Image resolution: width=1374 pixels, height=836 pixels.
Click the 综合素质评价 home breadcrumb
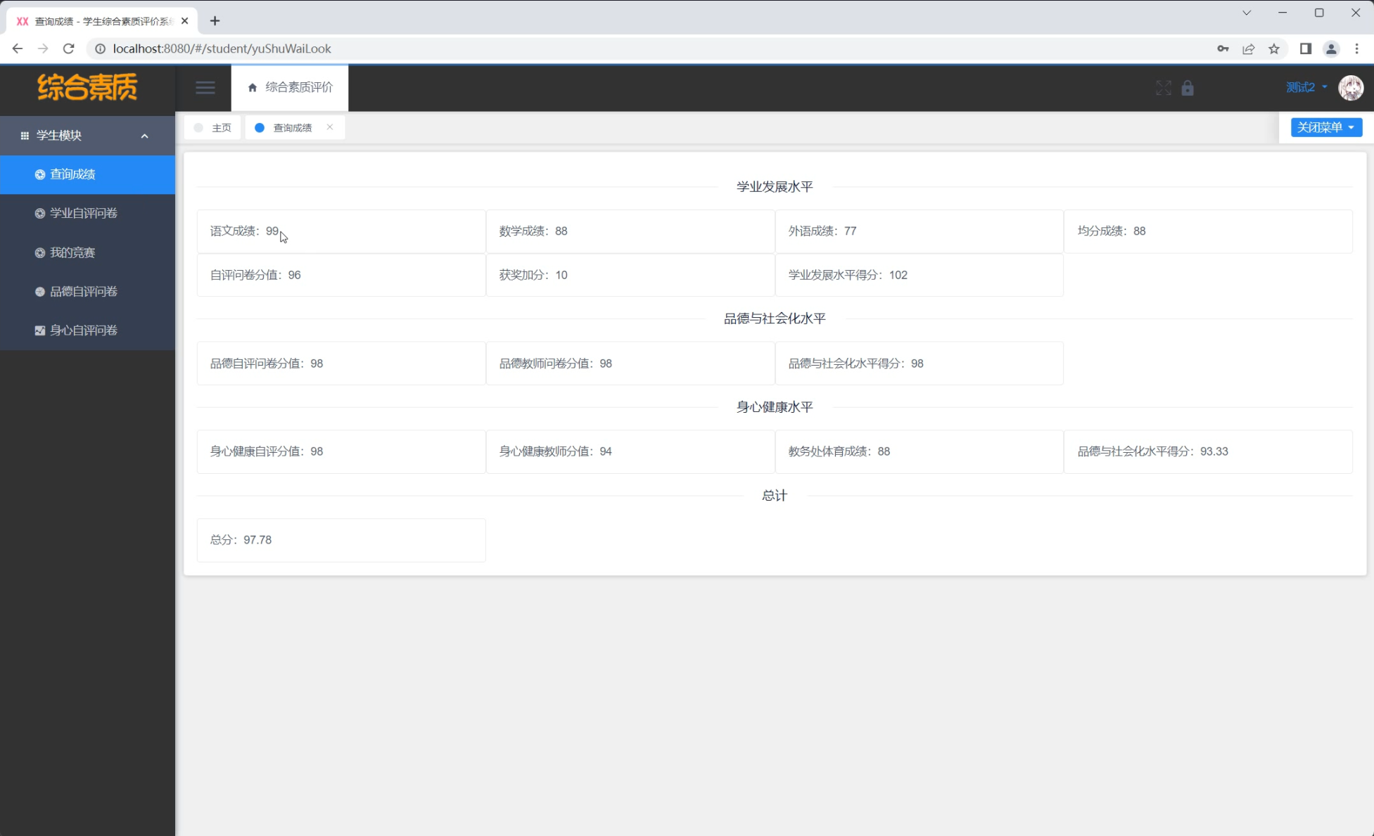(290, 87)
